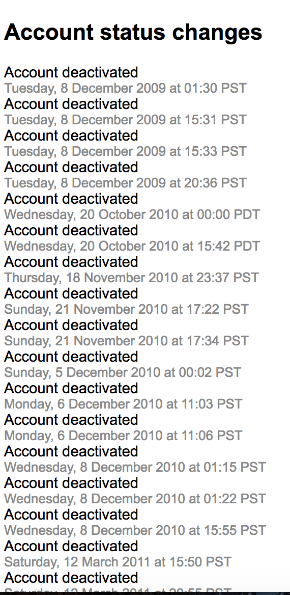This screenshot has height=595, width=290.
Task: Click the 21 November 2010 17:22 PST timestamp
Action: coord(126,309)
